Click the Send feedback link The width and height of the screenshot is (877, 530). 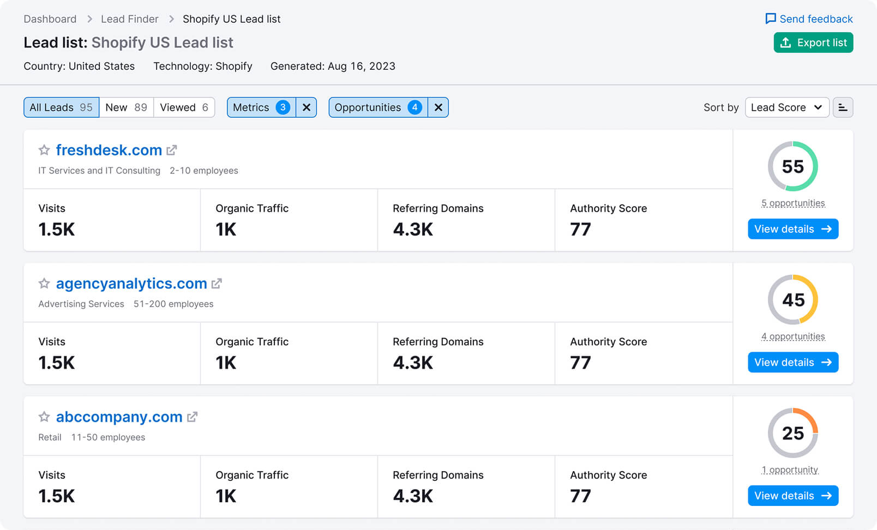(x=809, y=19)
